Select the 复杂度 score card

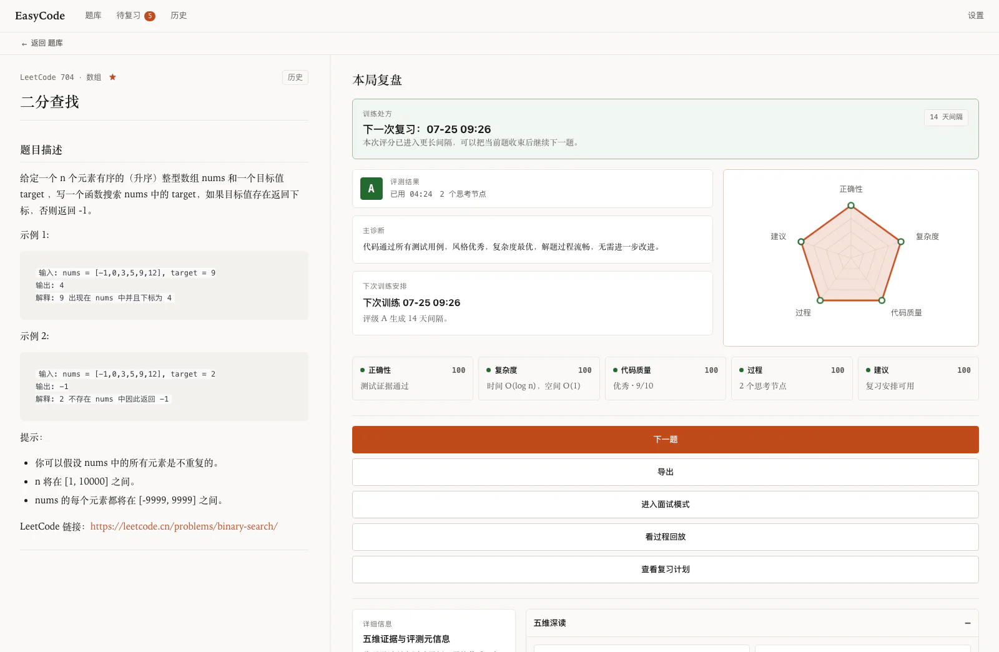(x=539, y=378)
